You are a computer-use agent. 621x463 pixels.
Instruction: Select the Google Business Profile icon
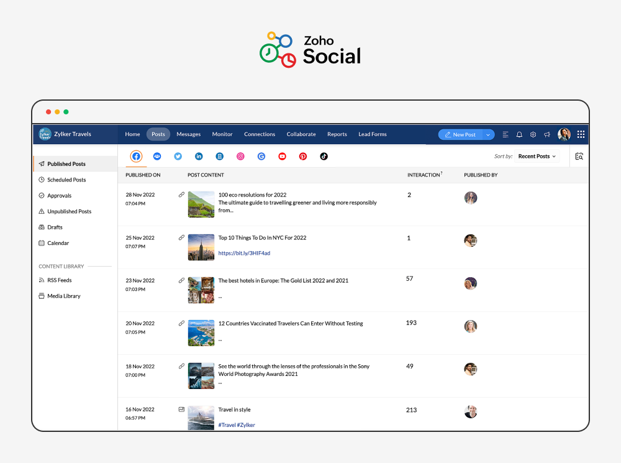pyautogui.click(x=261, y=156)
